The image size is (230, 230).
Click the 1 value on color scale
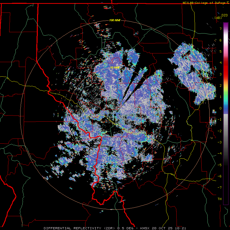(x=221, y=97)
